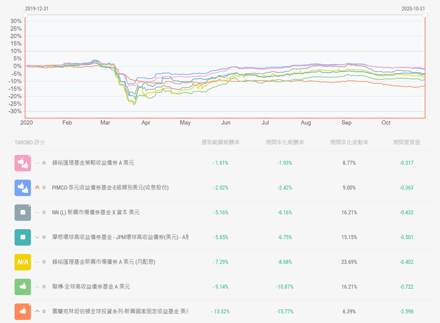The height and width of the screenshot is (323, 440).
Task: Click the -9.14% range return value
Action: click(221, 287)
